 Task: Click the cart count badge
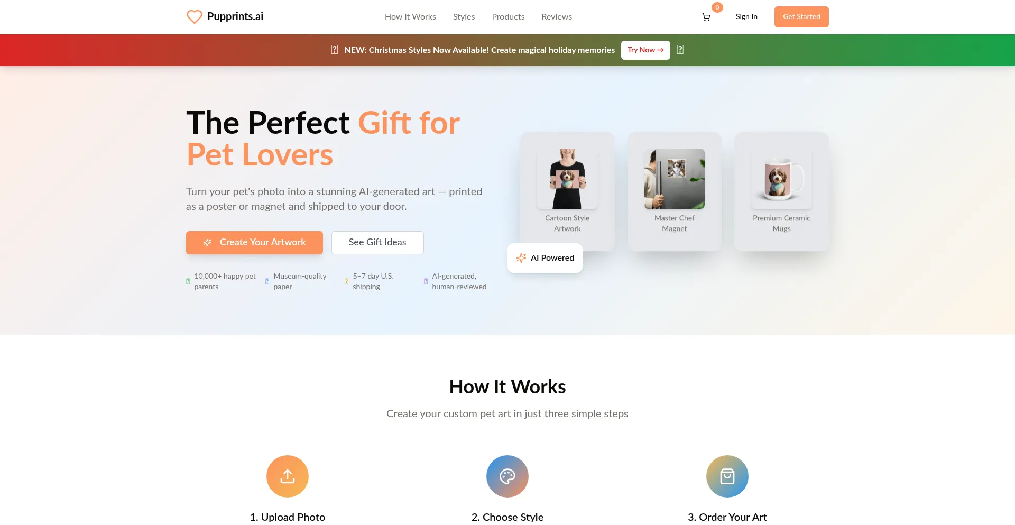coord(717,7)
